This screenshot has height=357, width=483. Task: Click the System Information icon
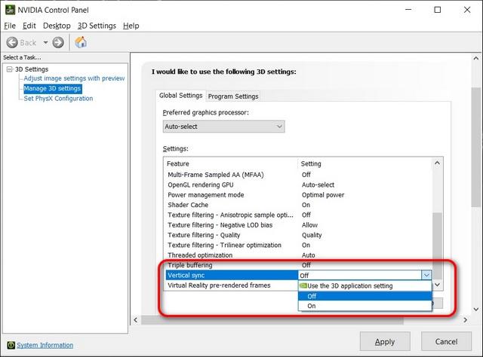click(x=11, y=345)
